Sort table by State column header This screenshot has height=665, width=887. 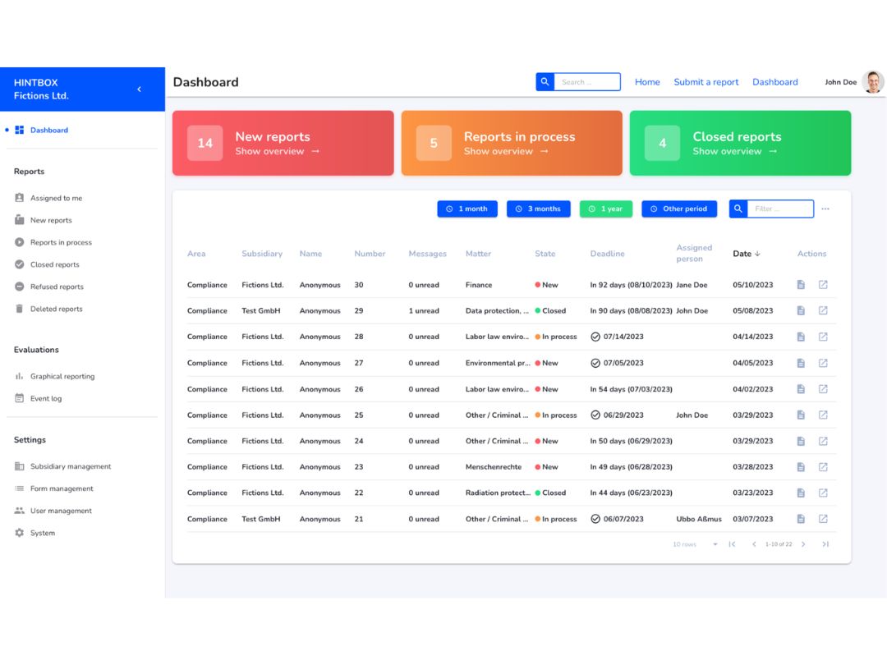[545, 254]
